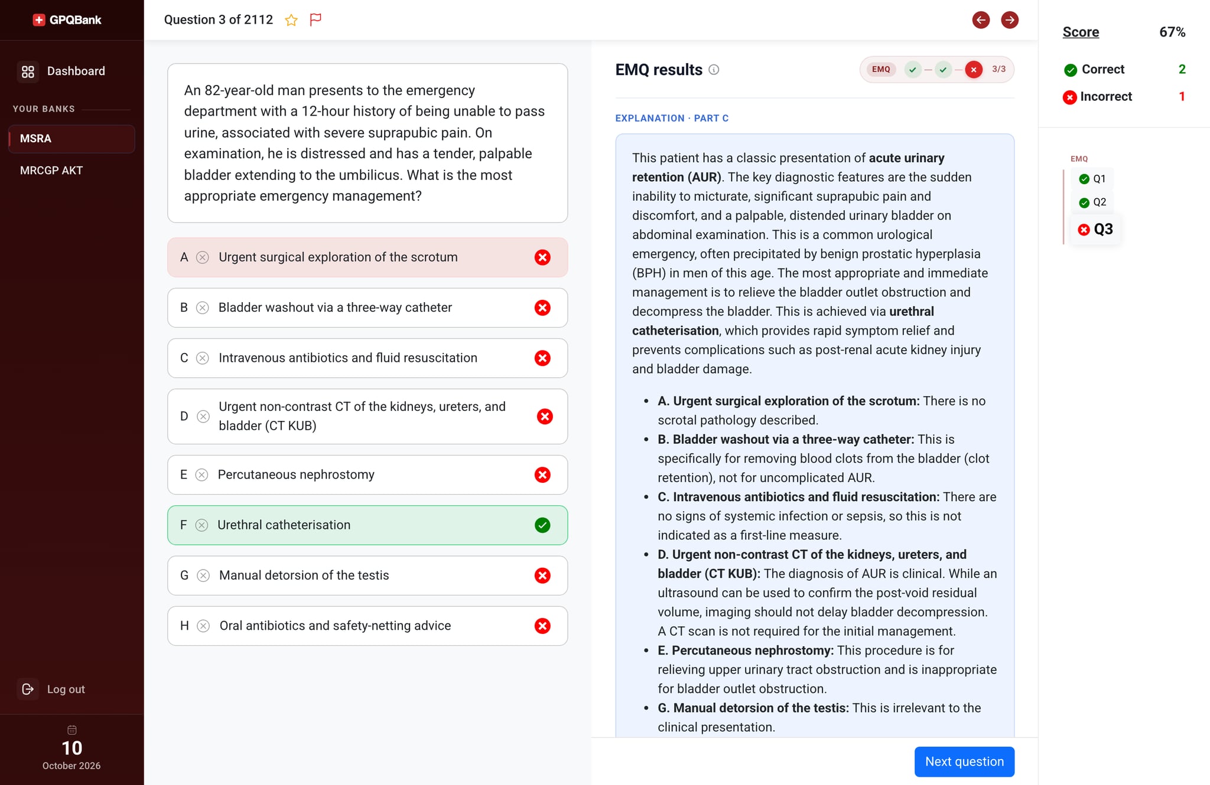The width and height of the screenshot is (1210, 785).
Task: Click red cross on scrotum exploration option
Action: click(x=542, y=257)
